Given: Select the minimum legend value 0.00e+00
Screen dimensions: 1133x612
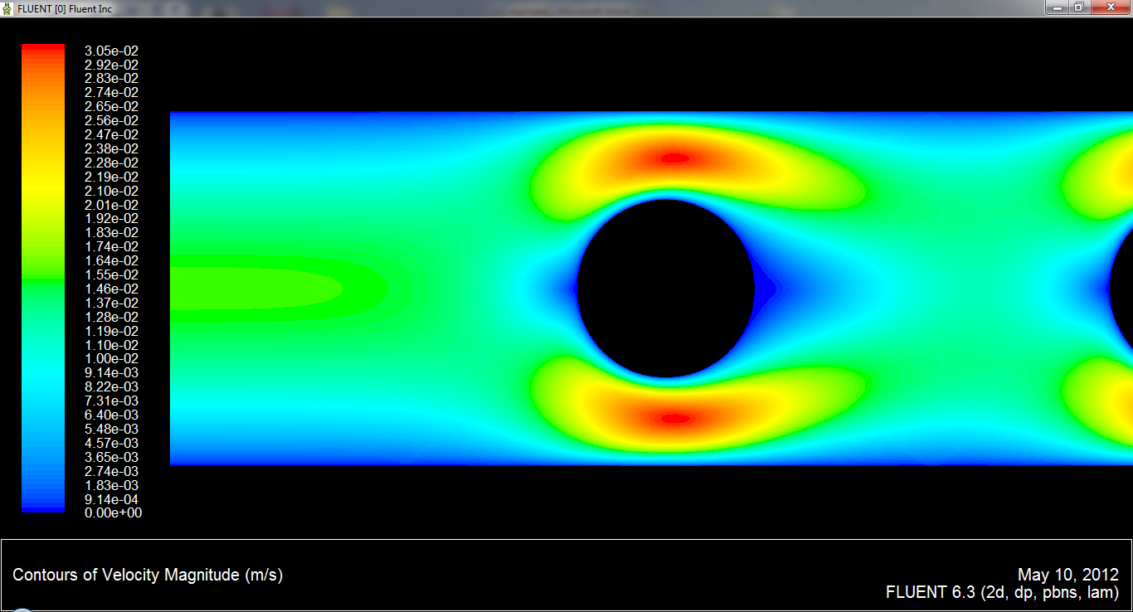Looking at the screenshot, I should (114, 513).
